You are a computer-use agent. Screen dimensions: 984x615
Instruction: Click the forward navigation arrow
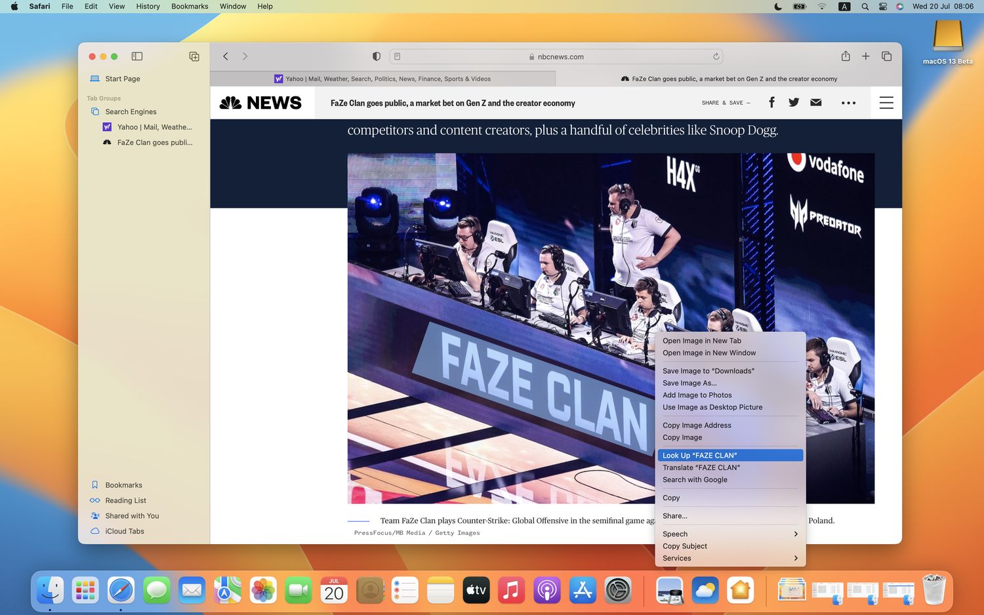click(245, 56)
